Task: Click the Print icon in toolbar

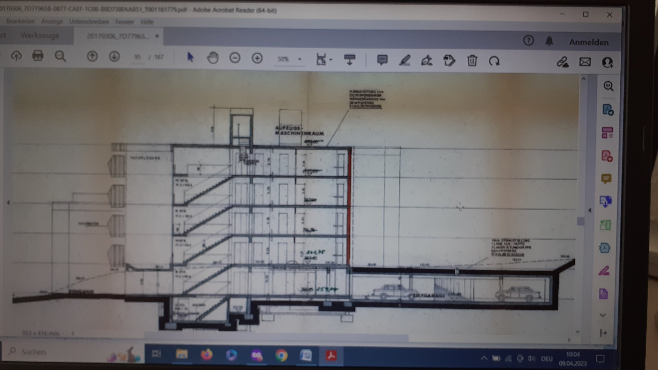Action: [38, 56]
